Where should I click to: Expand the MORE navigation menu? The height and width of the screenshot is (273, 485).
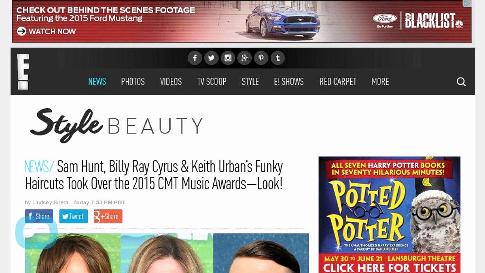click(x=380, y=82)
